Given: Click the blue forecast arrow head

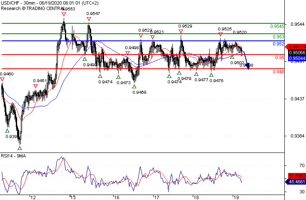Looking at the screenshot, I should (x=248, y=67).
